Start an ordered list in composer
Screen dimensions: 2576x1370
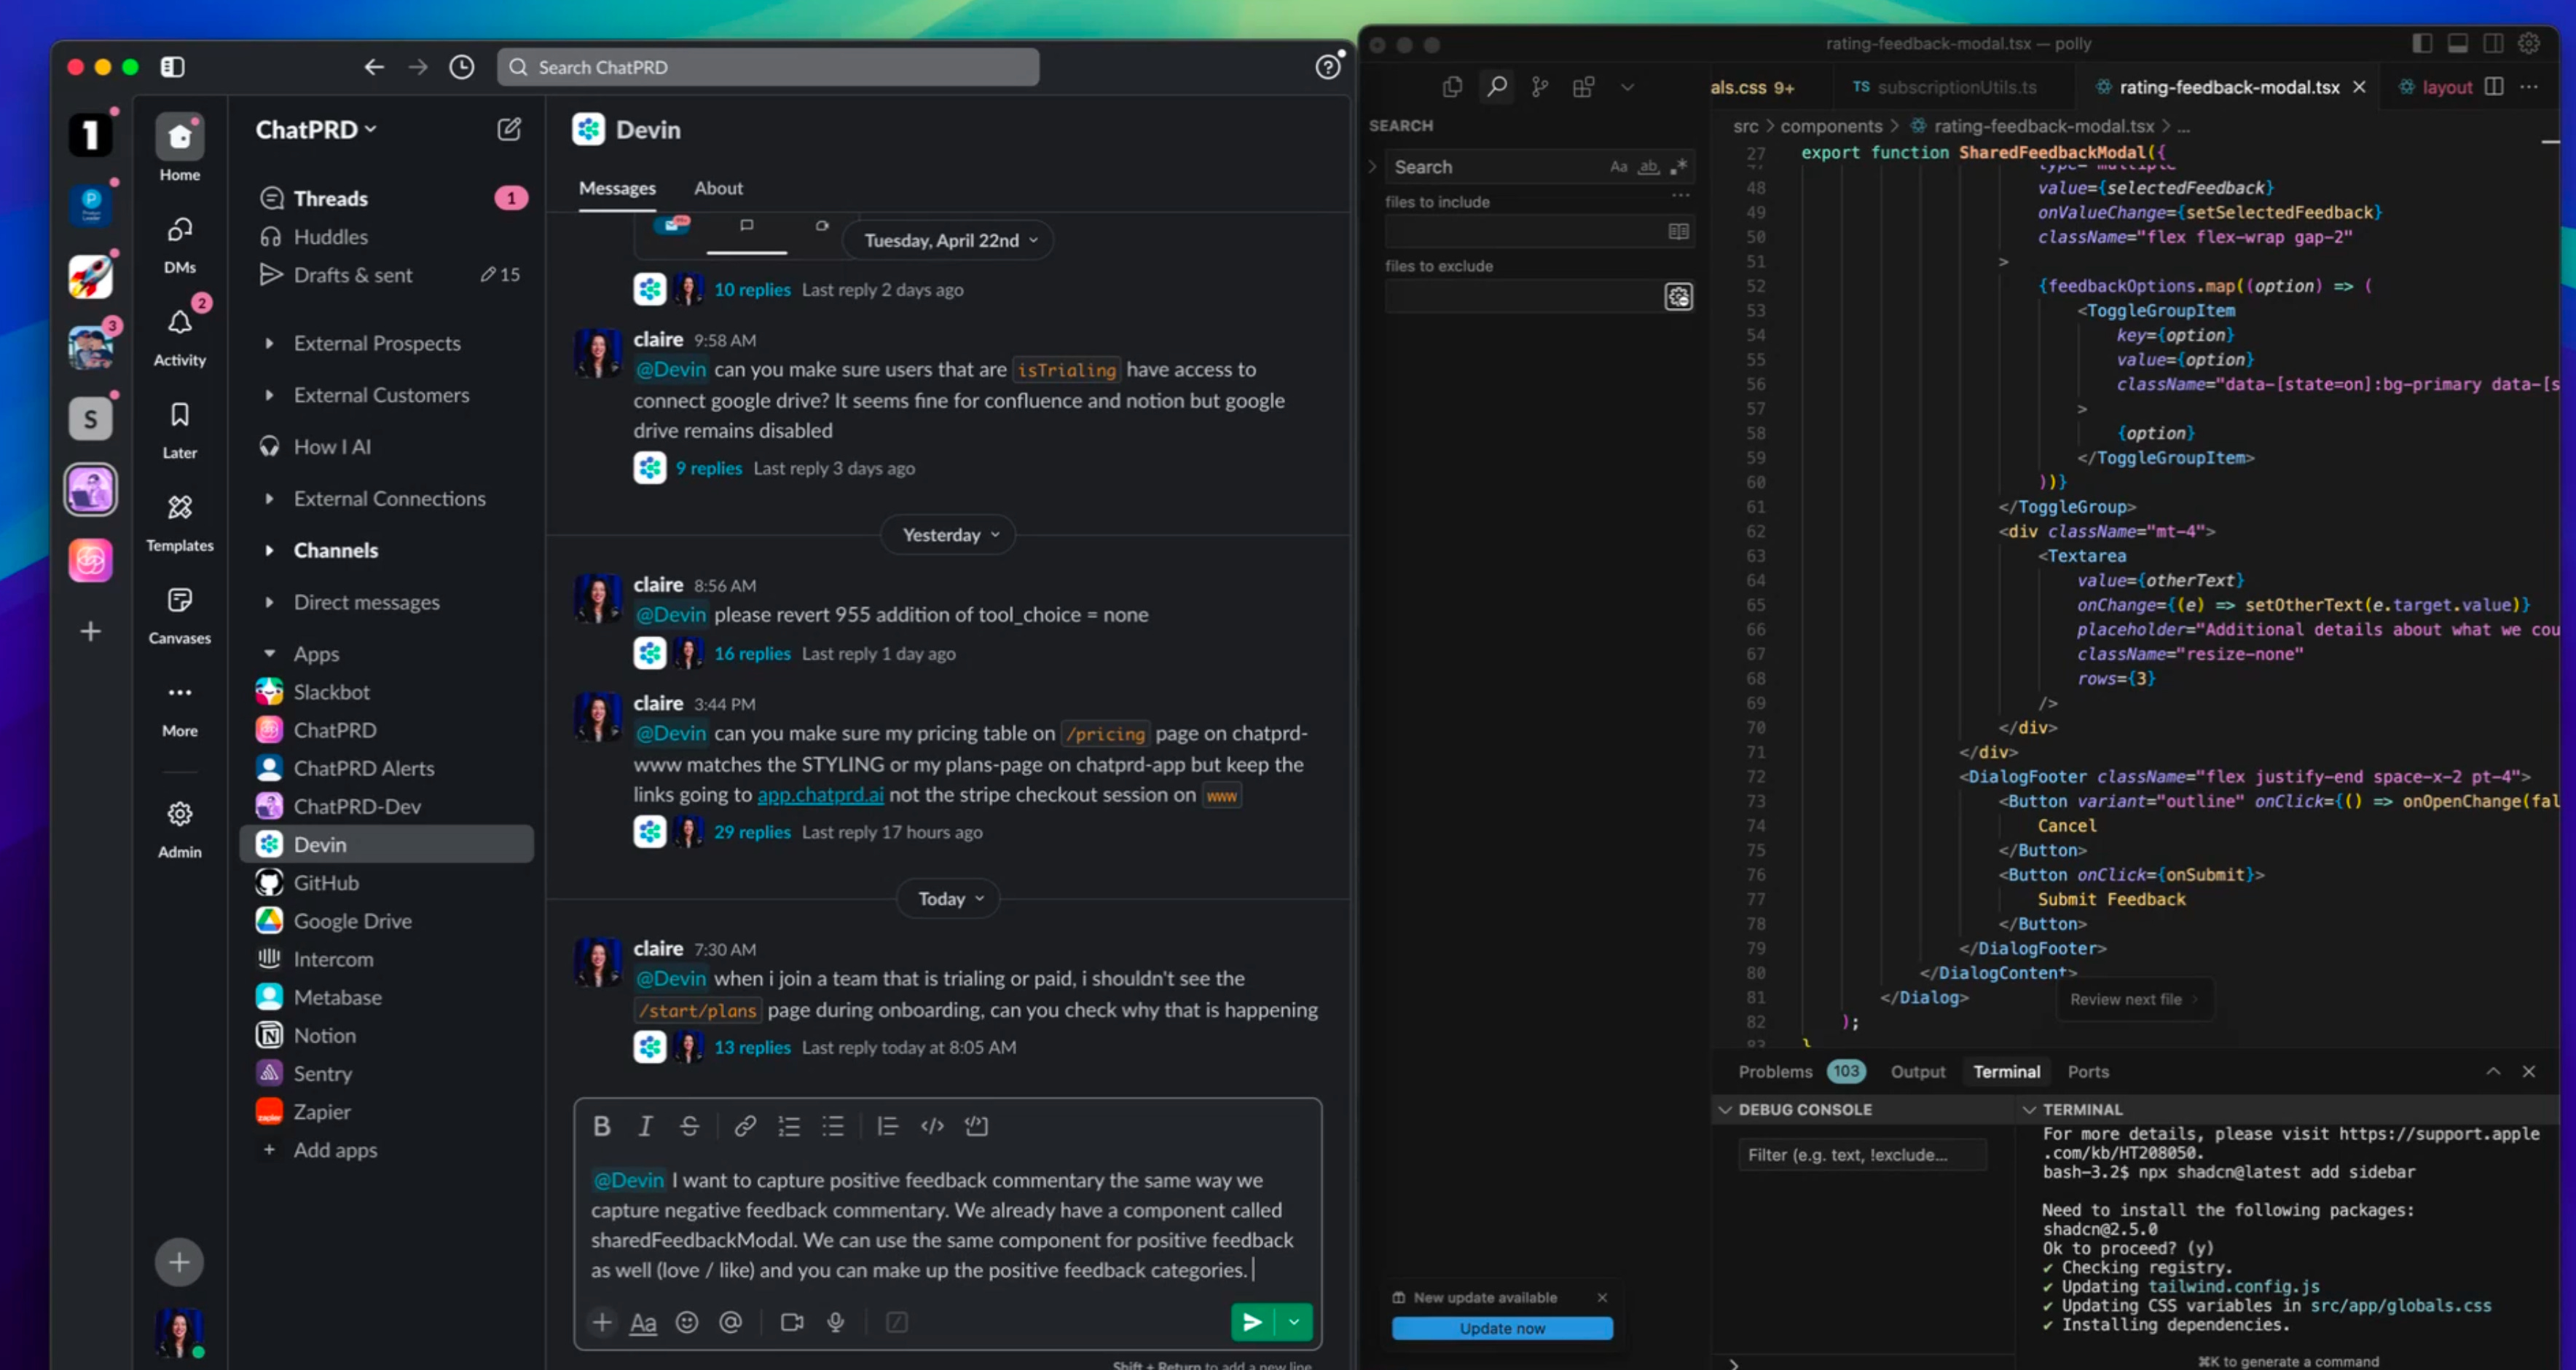tap(789, 1126)
